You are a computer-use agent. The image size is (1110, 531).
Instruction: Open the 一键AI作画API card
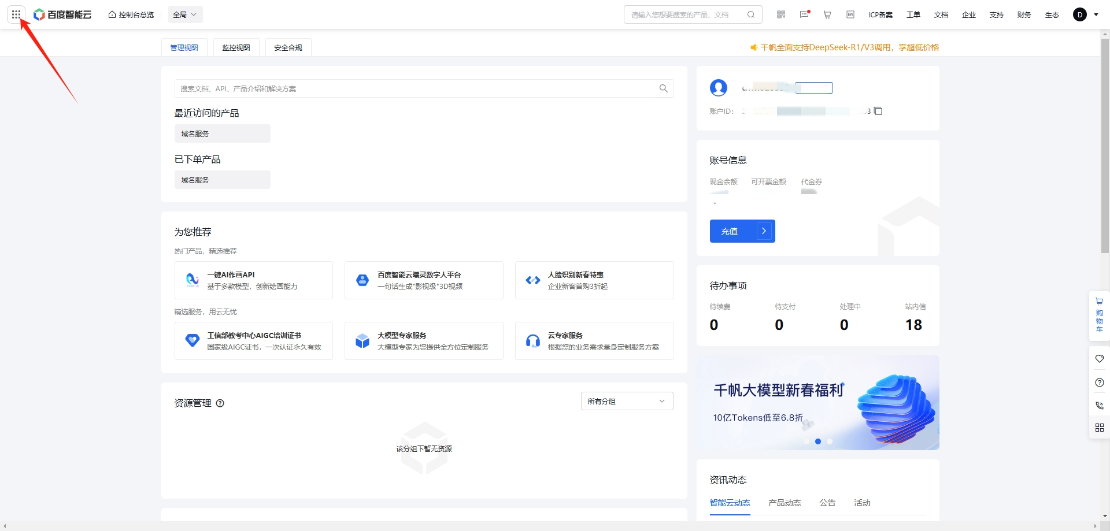click(x=254, y=280)
